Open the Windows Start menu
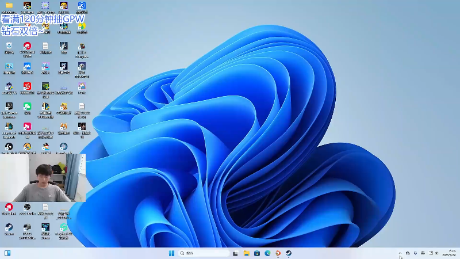Screen dimensions: 460x259 click(171, 253)
